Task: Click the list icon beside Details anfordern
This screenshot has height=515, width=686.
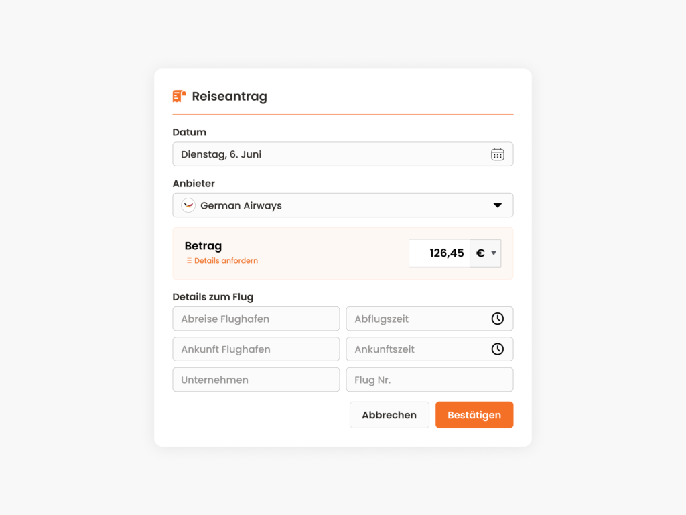Action: pos(188,261)
